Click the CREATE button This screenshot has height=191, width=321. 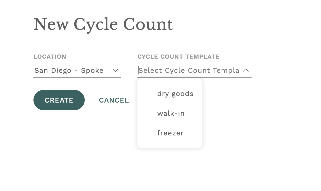[59, 100]
